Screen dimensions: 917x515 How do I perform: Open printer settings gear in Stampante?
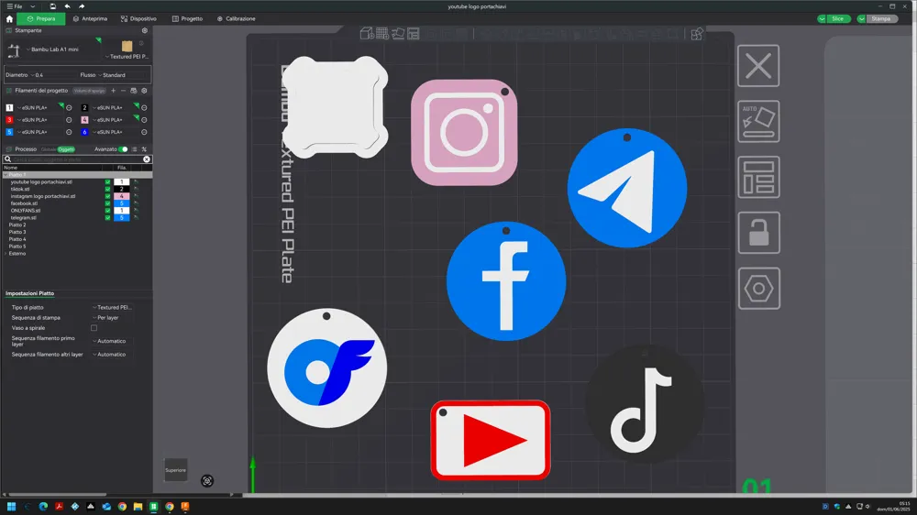point(145,30)
